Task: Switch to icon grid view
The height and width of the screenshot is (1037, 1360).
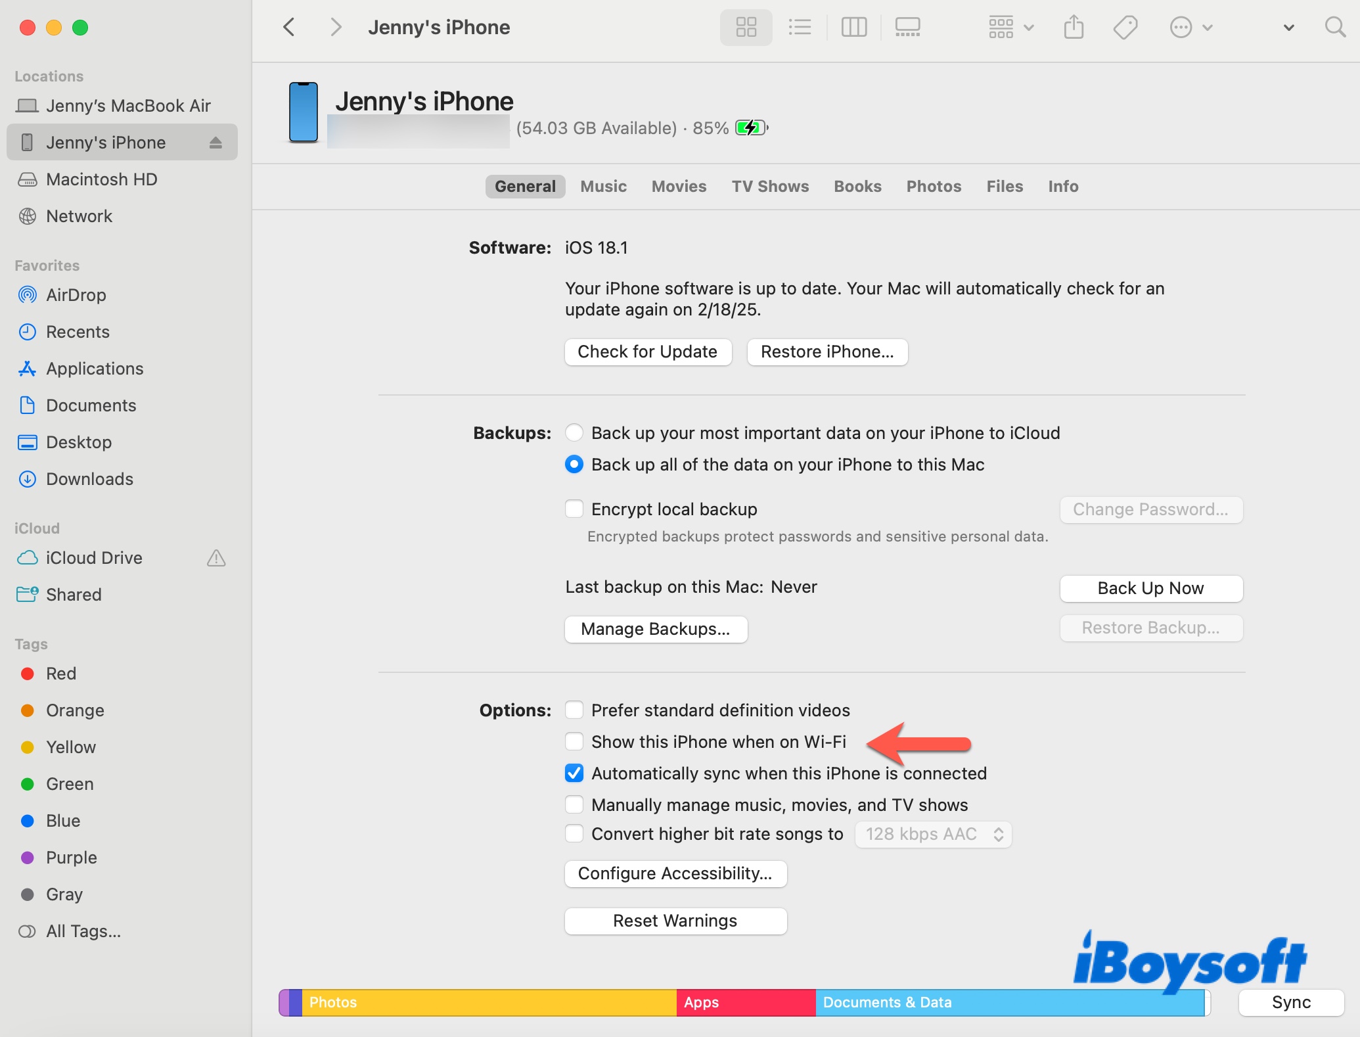Action: click(746, 27)
